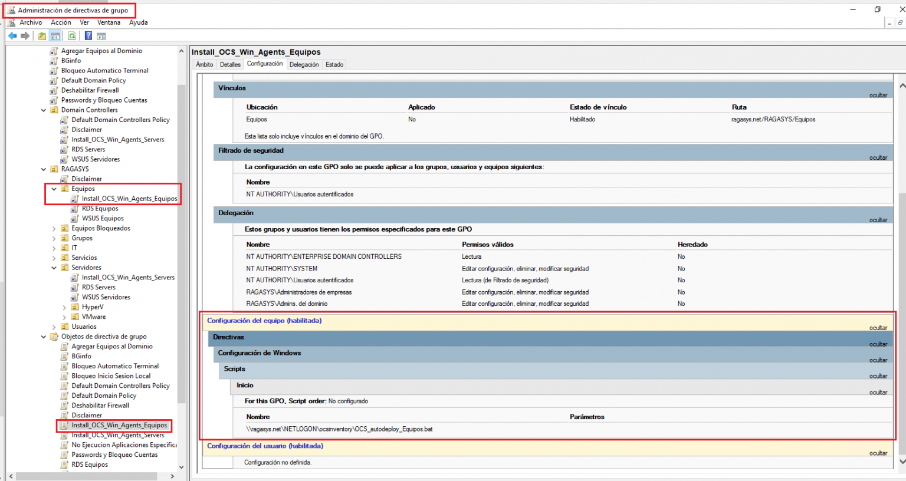Viewport: 906px width, 481px height.
Task: Expand the Equipos Bloqueados tree node
Action: click(x=54, y=228)
